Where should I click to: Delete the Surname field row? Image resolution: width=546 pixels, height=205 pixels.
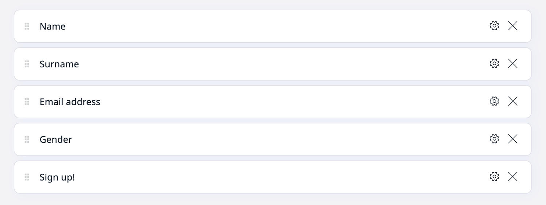tap(513, 64)
